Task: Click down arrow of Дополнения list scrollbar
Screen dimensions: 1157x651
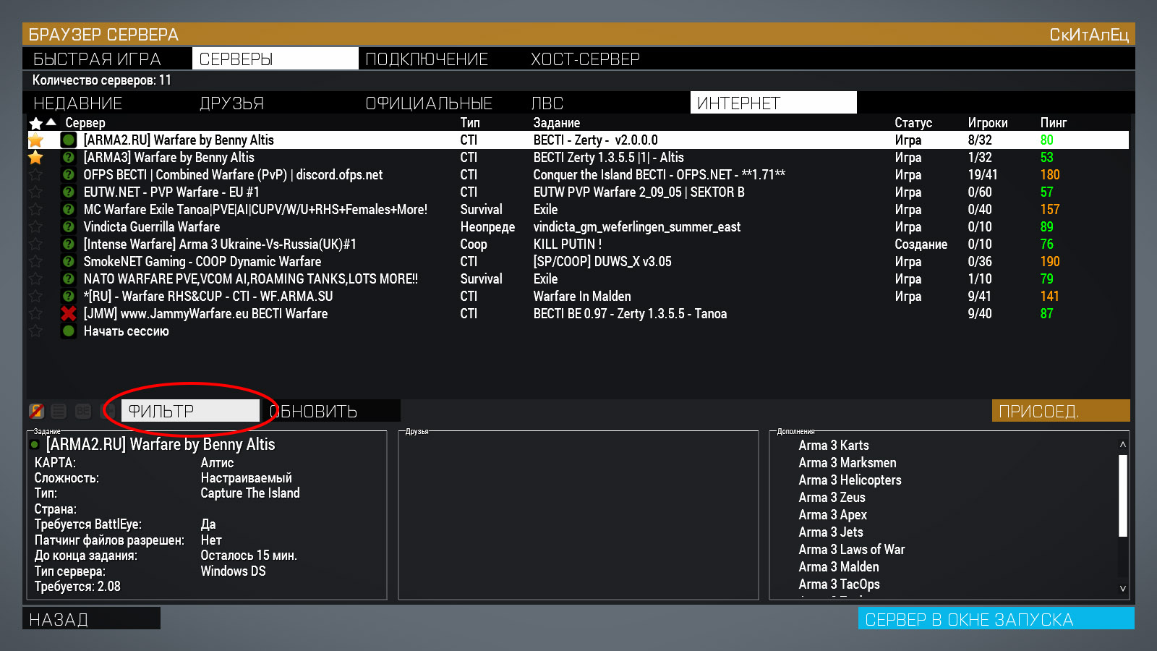Action: coord(1123,589)
